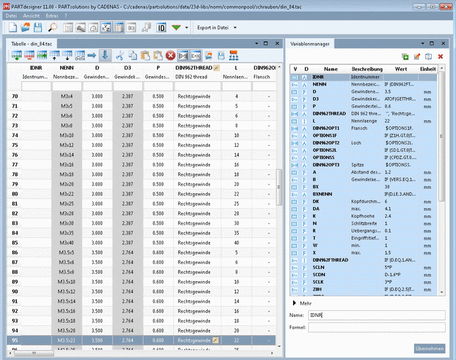
Task: Open the Ansicht menu
Action: click(x=31, y=15)
